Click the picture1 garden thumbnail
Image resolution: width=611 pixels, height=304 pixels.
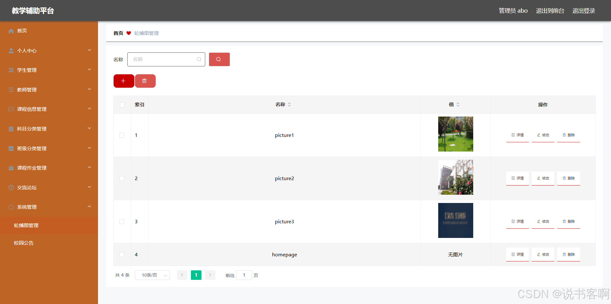(x=455, y=134)
